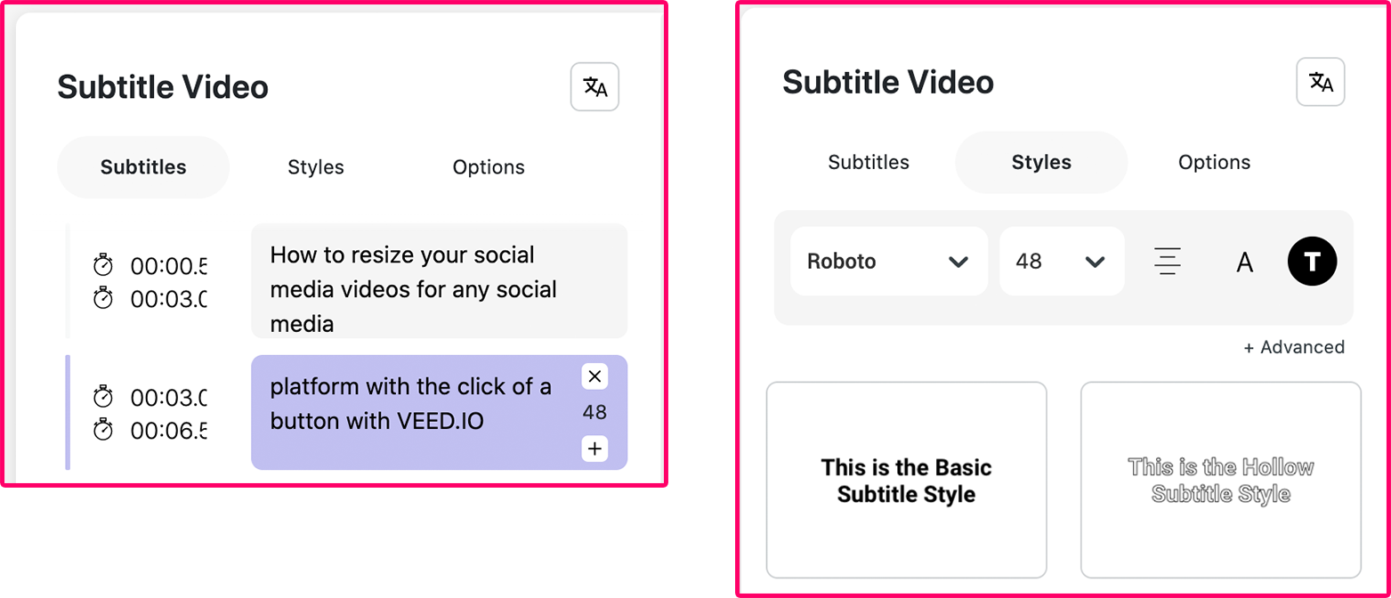1391x598 pixels.
Task: Select the Hollow Subtitle Style card
Action: click(x=1221, y=481)
